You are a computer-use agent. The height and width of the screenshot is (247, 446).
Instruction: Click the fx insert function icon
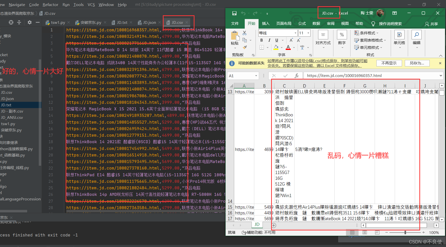click(296, 76)
